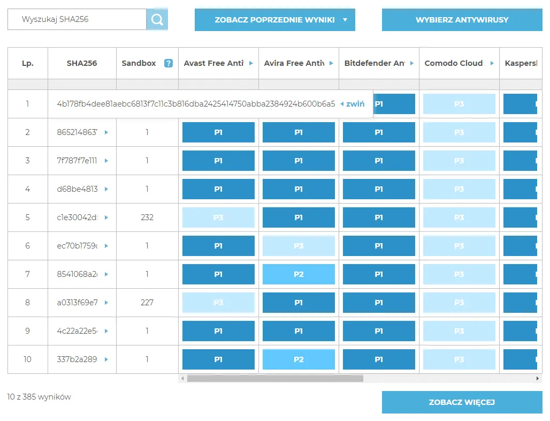The width and height of the screenshot is (550, 421).
Task: Expand the Bitdefender column header arrow
Action: coord(411,63)
